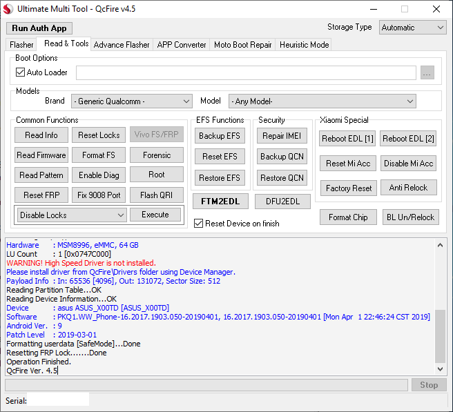The height and width of the screenshot is (412, 453).
Task: Click the log scrollbar down arrow
Action: pyautogui.click(x=440, y=369)
